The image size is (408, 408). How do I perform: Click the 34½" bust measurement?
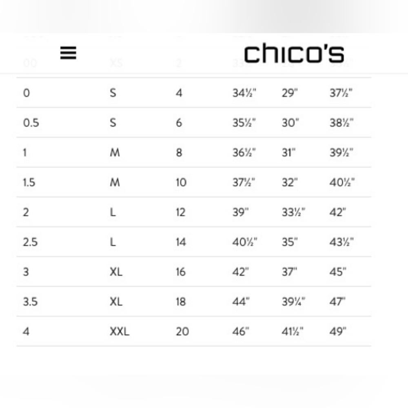tap(244, 93)
